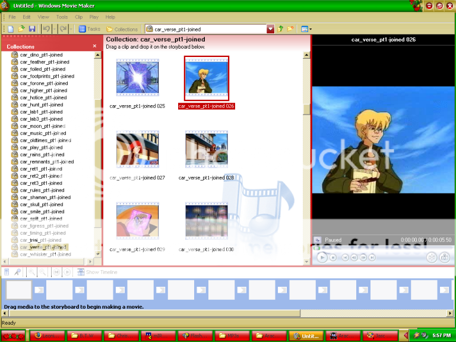The image size is (456, 342).
Task: Show the Timeline view
Action: pos(97,272)
